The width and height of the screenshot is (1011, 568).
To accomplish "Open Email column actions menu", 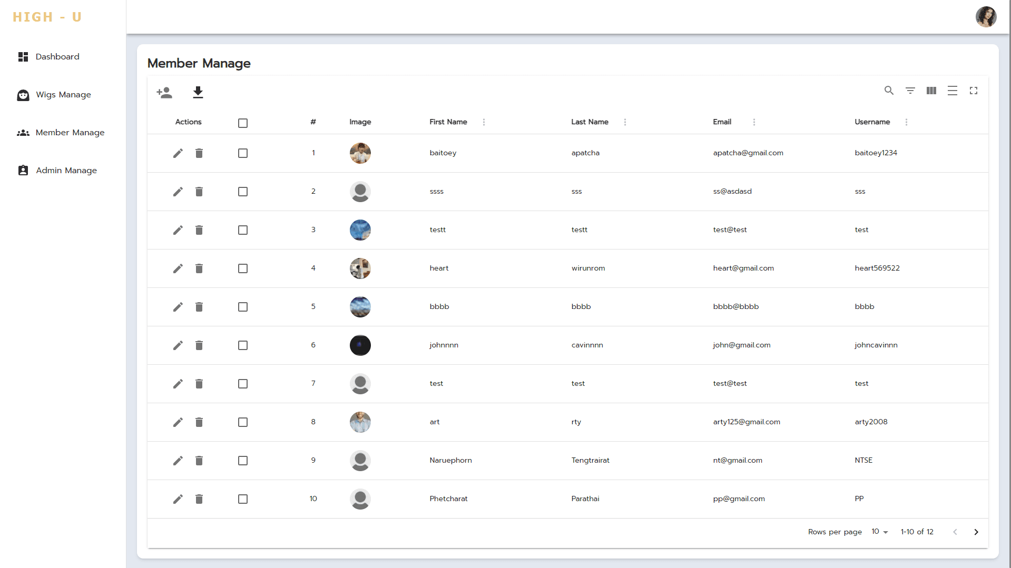I will coord(754,122).
